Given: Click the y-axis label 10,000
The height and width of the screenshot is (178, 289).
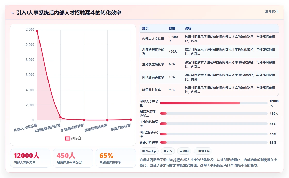Looking at the screenshot, I should point(29,45).
